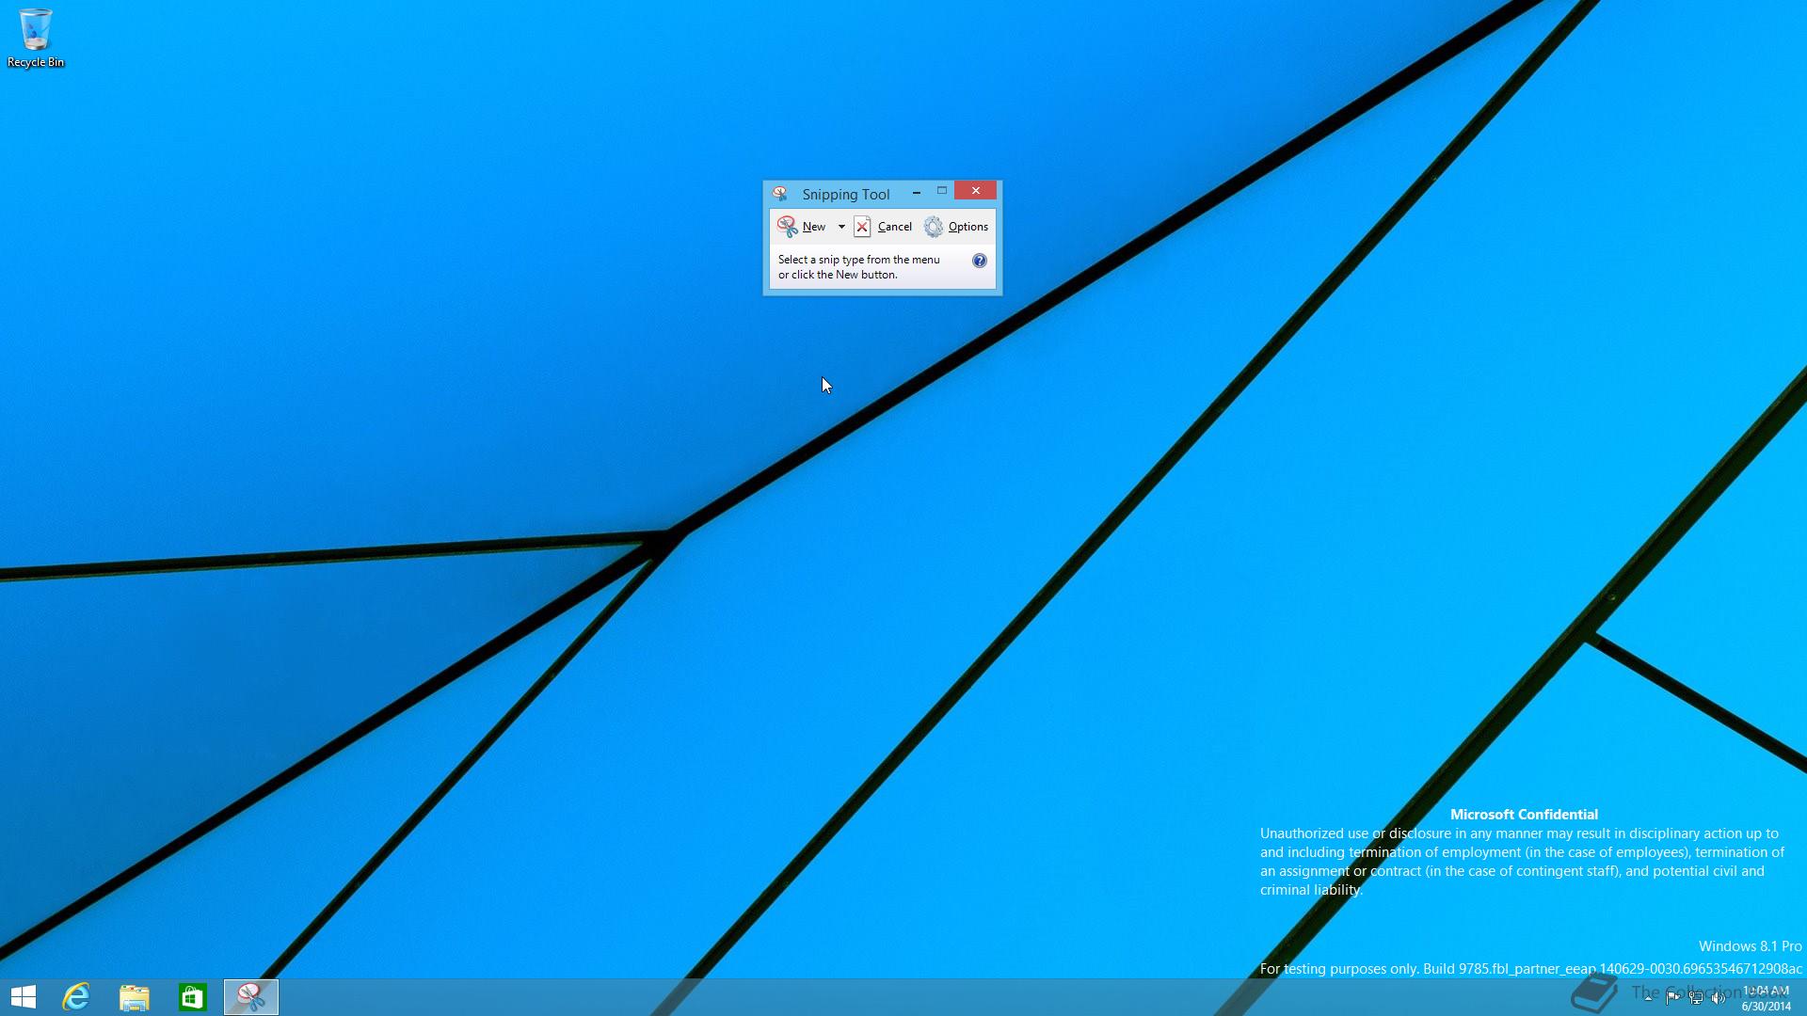The image size is (1807, 1016).
Task: Close the Snipping Tool window
Action: pyautogui.click(x=975, y=191)
